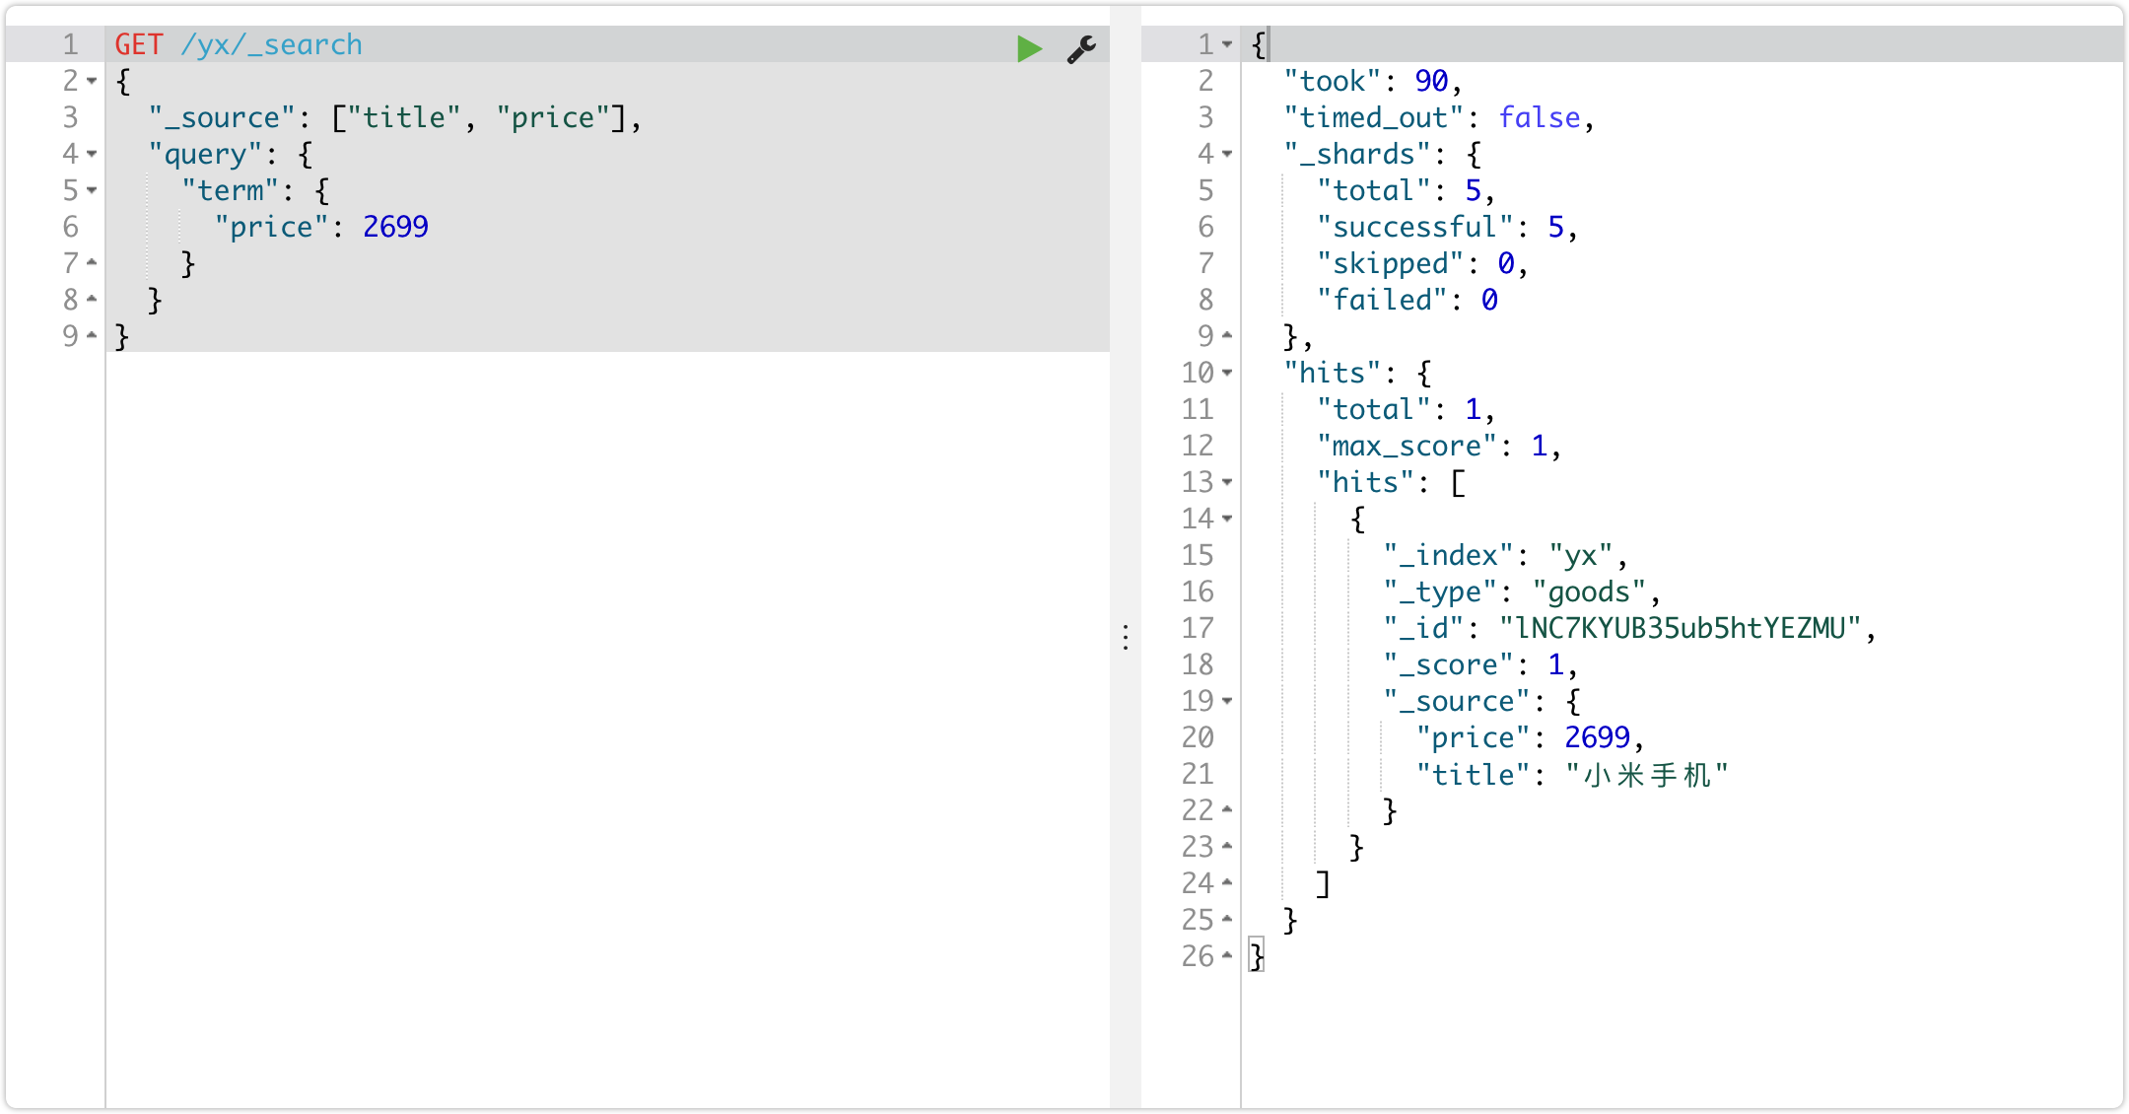Collapse the hit document at response line 14
This screenshot has height=1114, width=2129.
coord(1225,519)
